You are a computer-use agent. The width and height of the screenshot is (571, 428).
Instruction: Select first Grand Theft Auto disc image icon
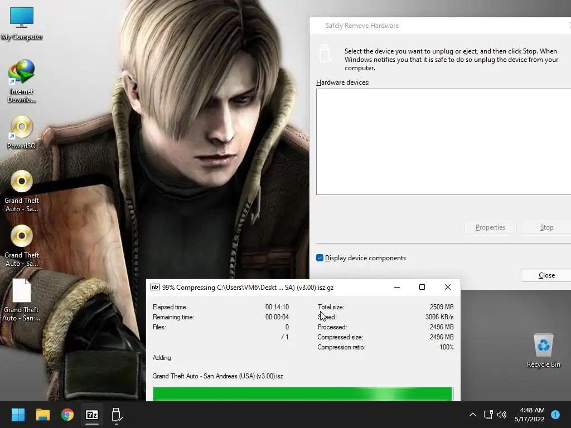click(22, 192)
